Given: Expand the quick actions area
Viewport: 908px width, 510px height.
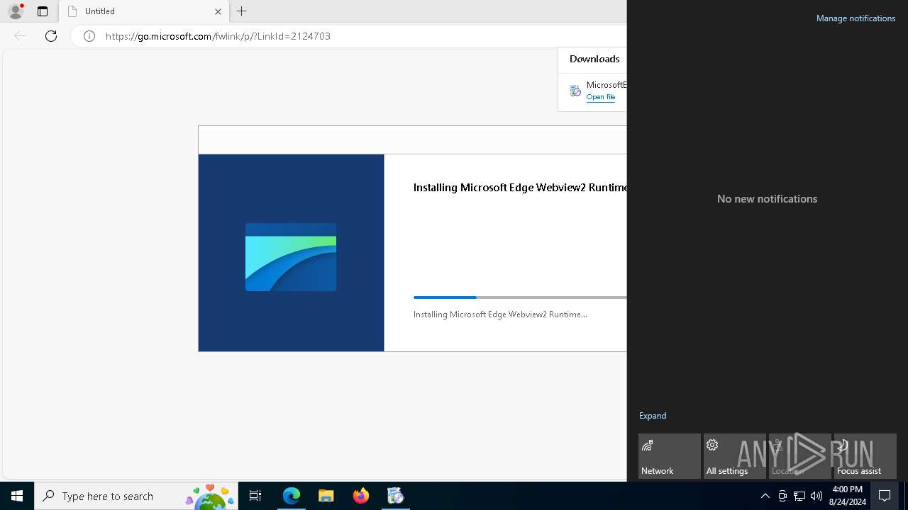Looking at the screenshot, I should (653, 416).
